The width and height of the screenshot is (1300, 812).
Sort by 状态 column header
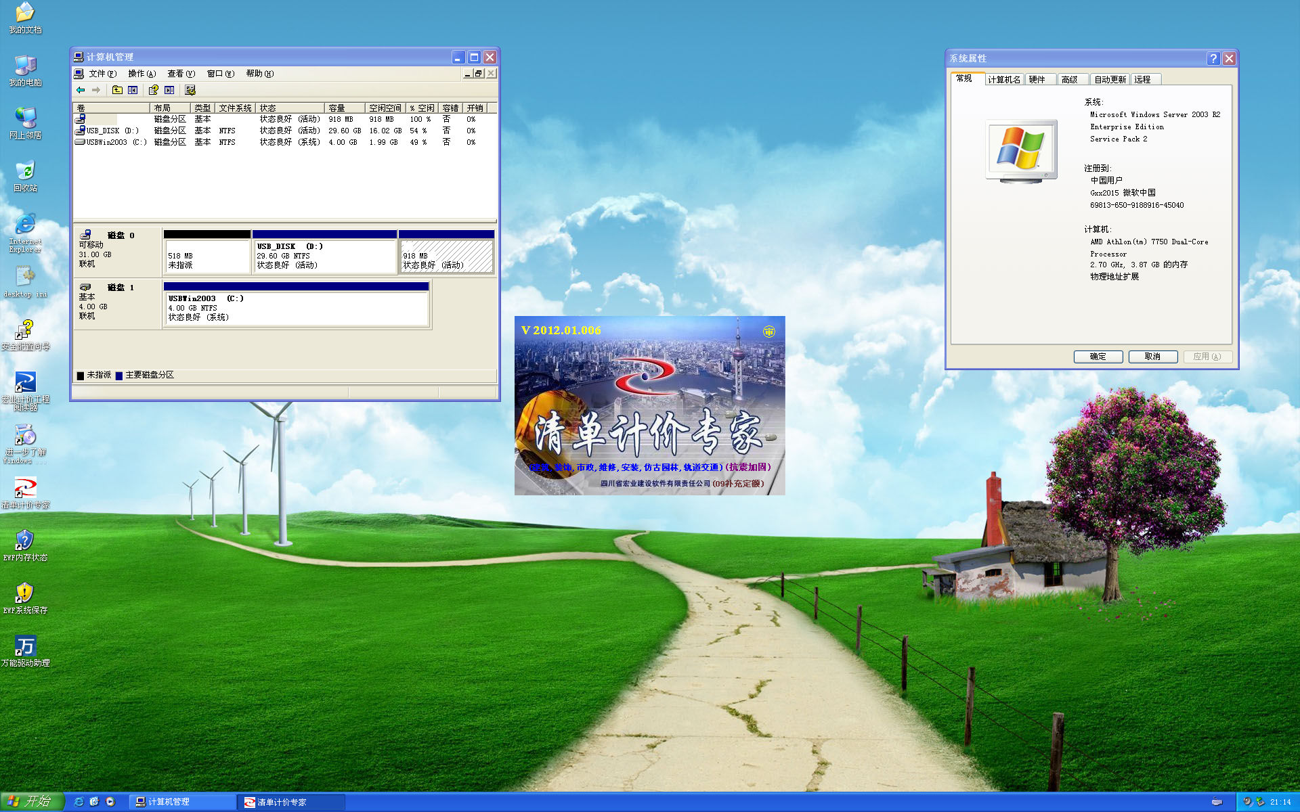[x=290, y=108]
